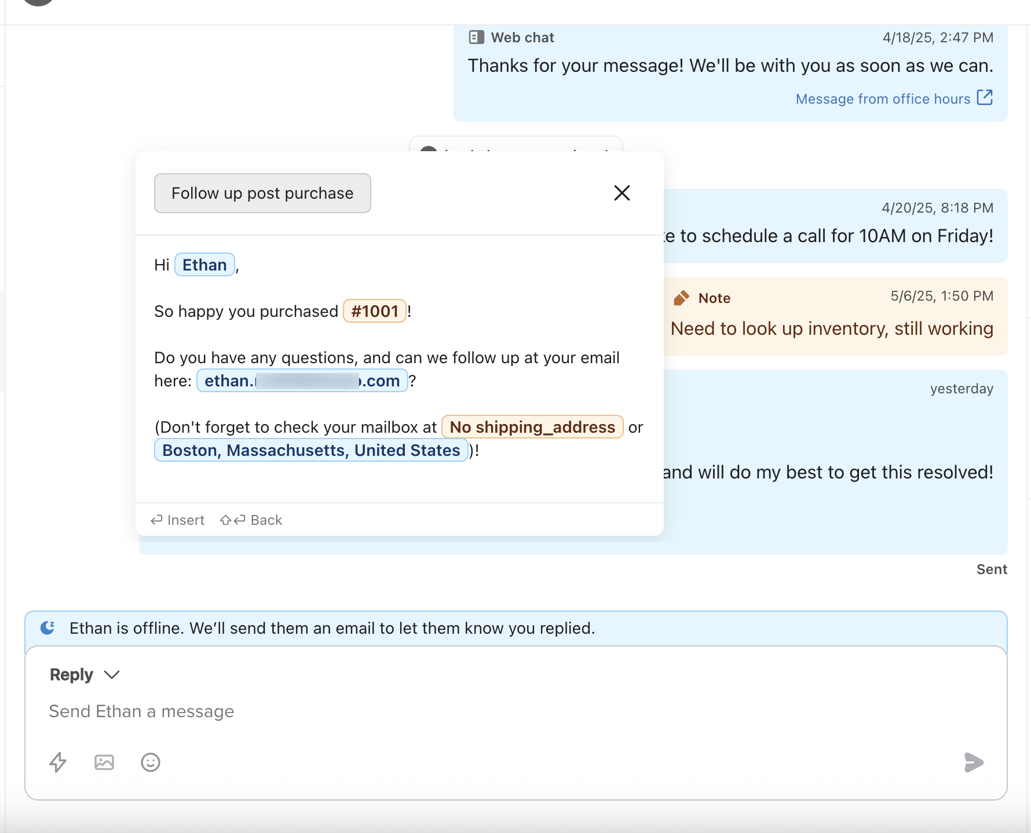Click the image attachment icon
This screenshot has width=1031, height=833.
[x=104, y=762]
